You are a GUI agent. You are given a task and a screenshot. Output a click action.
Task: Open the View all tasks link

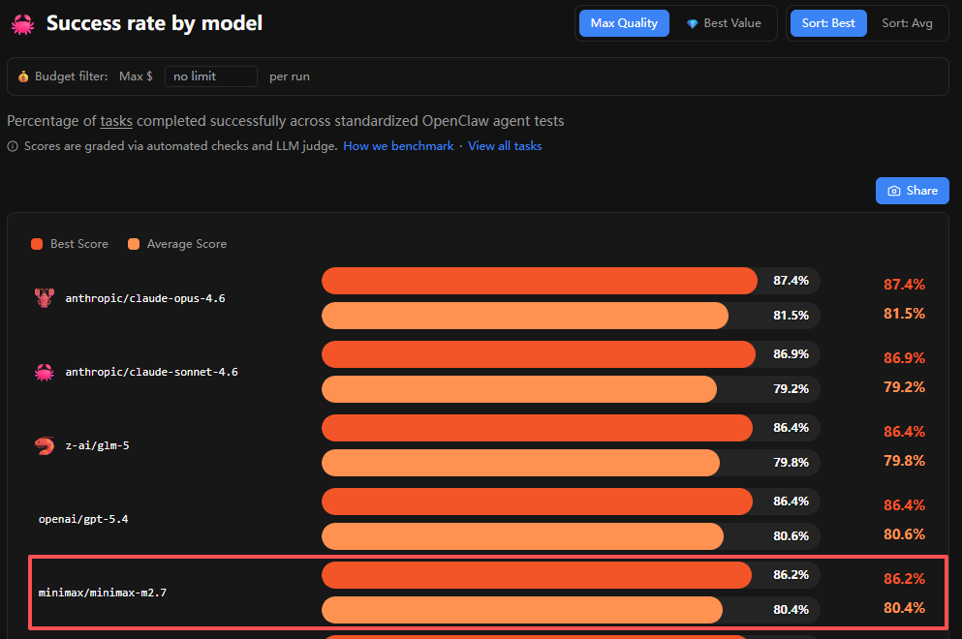coord(505,146)
